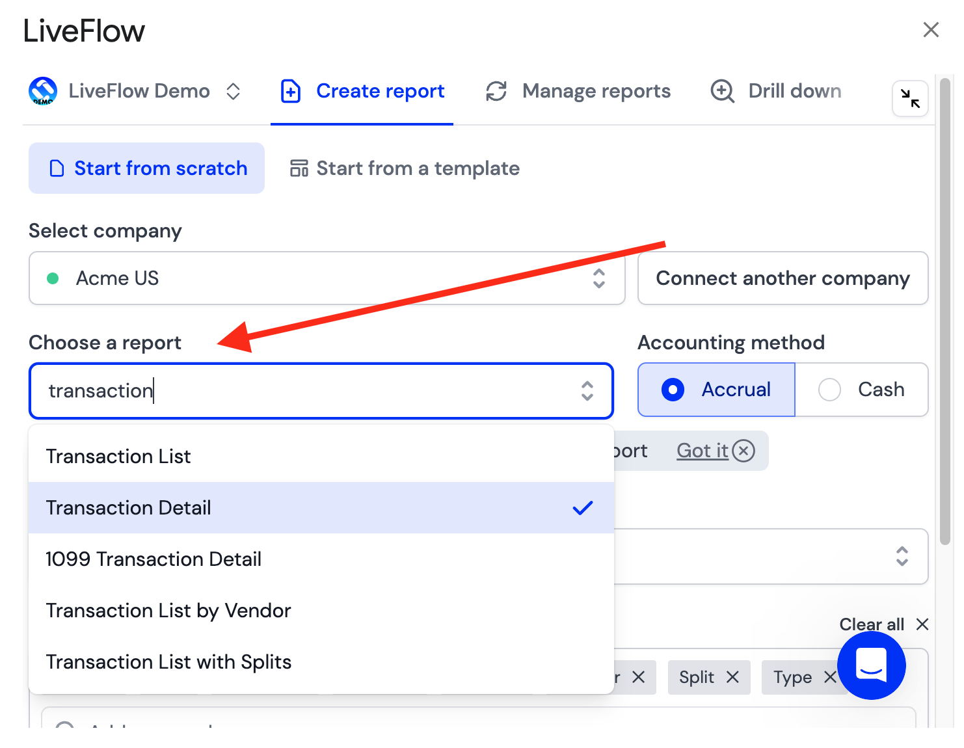The height and width of the screenshot is (748, 964).
Task: Click the template layout icon
Action: pyautogui.click(x=299, y=168)
